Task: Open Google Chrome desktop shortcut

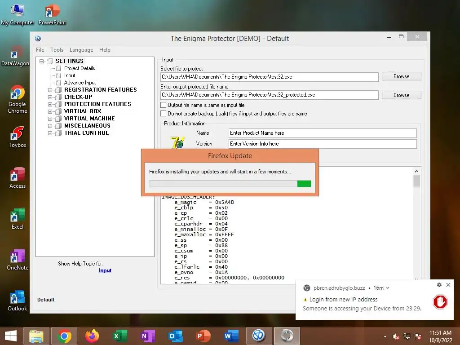Action: coord(18,99)
